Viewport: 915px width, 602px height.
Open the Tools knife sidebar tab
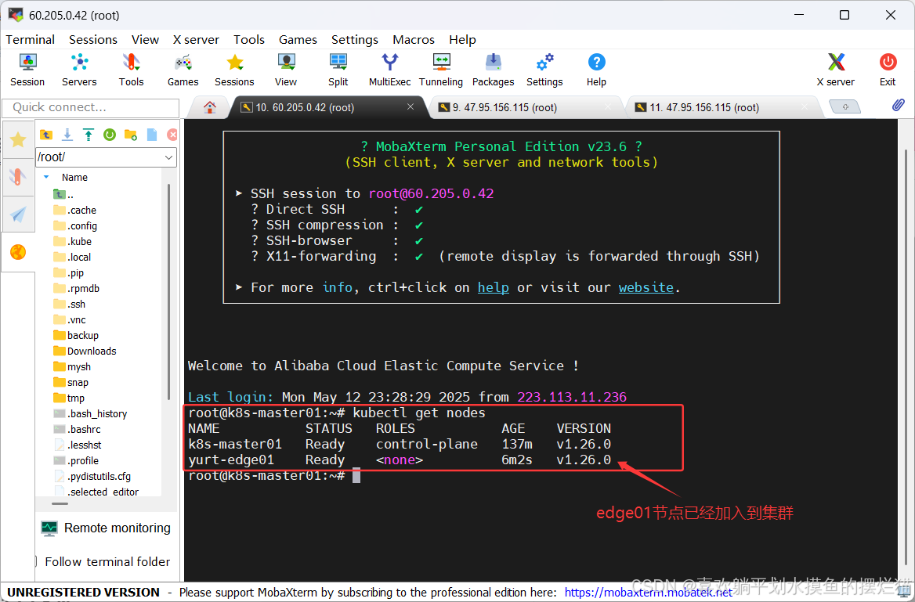point(18,177)
